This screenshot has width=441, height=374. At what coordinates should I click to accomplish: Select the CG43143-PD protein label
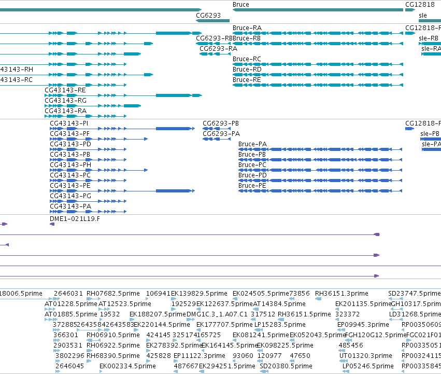70,144
